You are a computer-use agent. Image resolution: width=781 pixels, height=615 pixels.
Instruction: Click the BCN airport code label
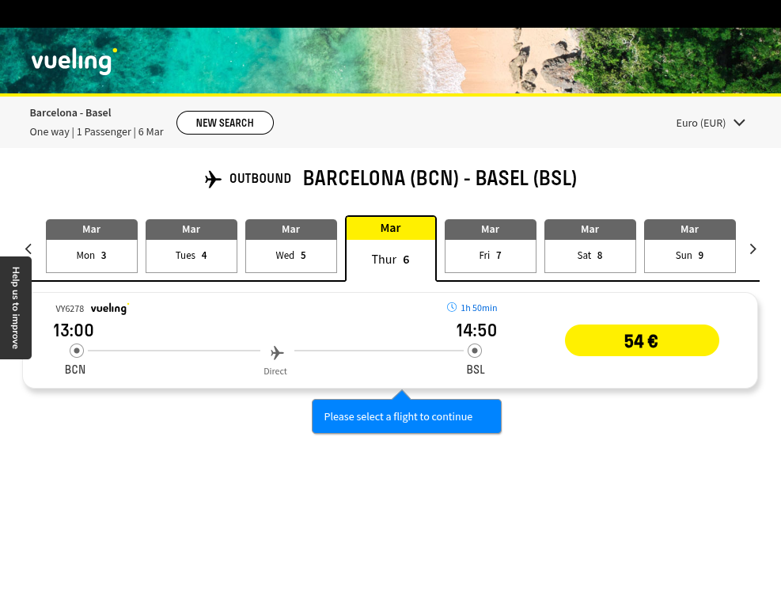(75, 370)
